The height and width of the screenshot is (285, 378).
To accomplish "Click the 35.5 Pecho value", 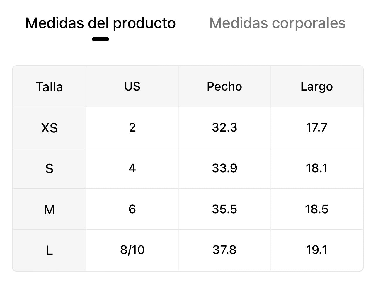I will (x=224, y=209).
